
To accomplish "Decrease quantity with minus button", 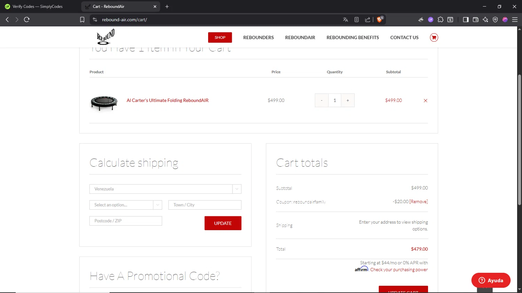I will (322, 100).
